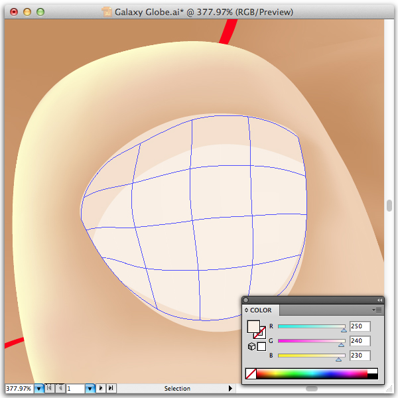Click the B slider triangle handle
The width and height of the screenshot is (398, 398).
(338, 360)
